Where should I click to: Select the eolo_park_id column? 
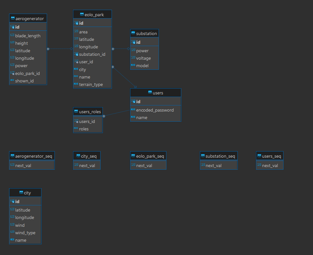point(28,73)
